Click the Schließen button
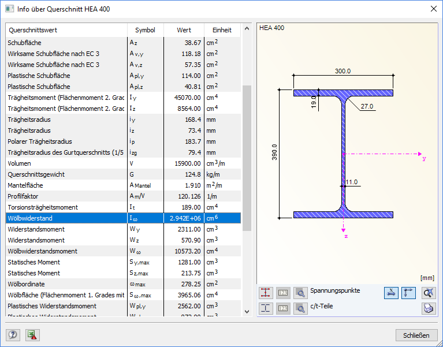The image size is (443, 347). pyautogui.click(x=416, y=335)
